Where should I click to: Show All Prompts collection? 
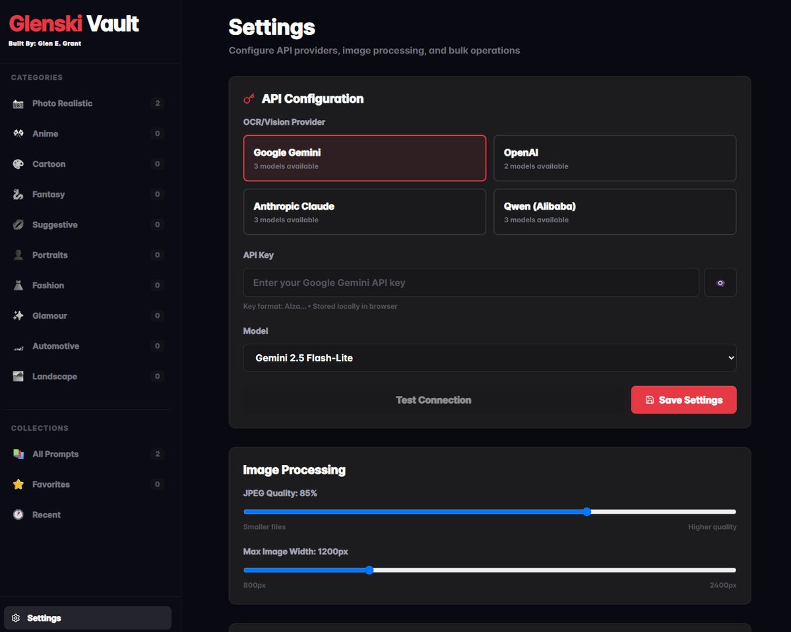pyautogui.click(x=88, y=454)
